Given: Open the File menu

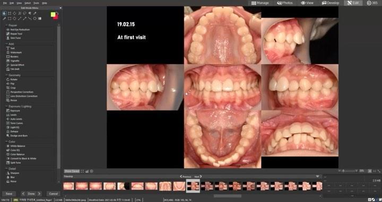Looking at the screenshot, I should (x=5, y=3).
